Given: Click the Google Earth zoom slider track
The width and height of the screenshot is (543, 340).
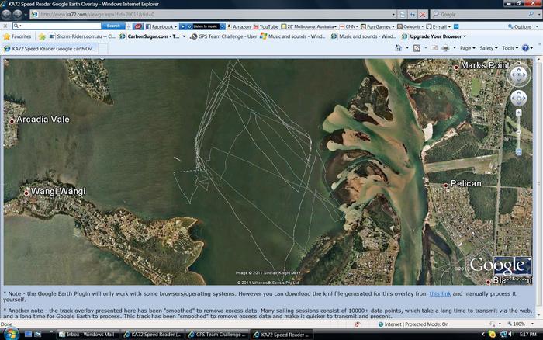Looking at the screenshot, I should coord(518,133).
